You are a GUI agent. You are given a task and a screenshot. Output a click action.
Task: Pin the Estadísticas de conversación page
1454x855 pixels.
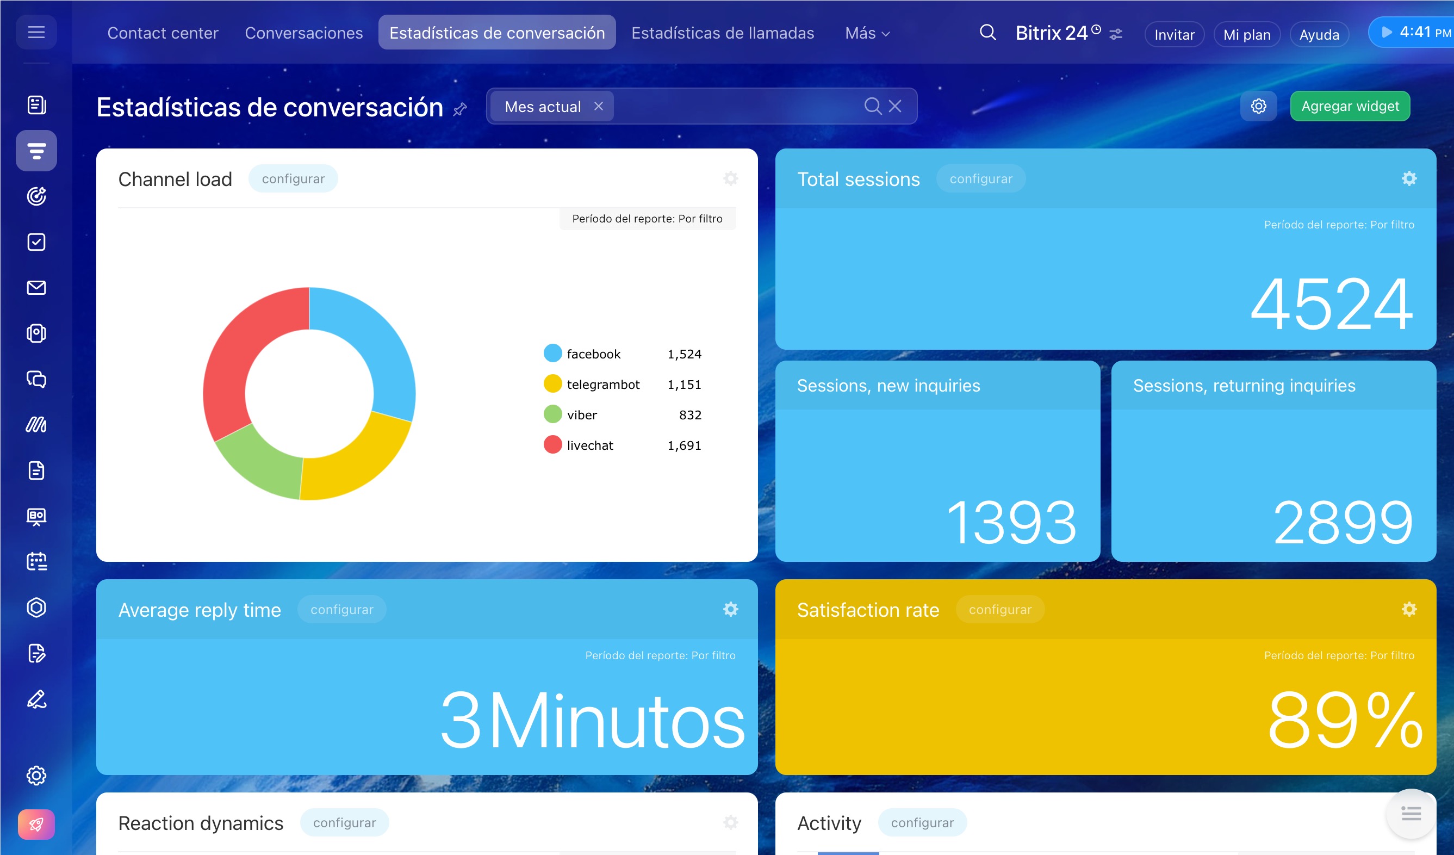(460, 109)
